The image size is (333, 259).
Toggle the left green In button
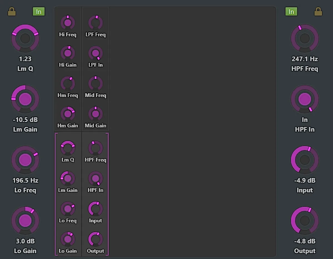click(39, 12)
